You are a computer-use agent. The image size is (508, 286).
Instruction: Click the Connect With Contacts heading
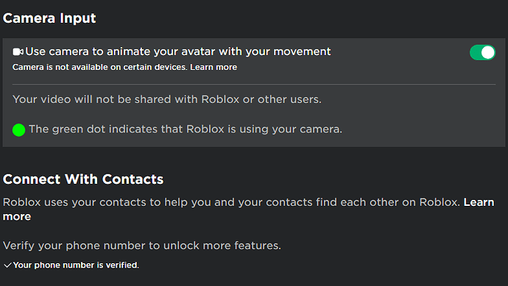83,179
